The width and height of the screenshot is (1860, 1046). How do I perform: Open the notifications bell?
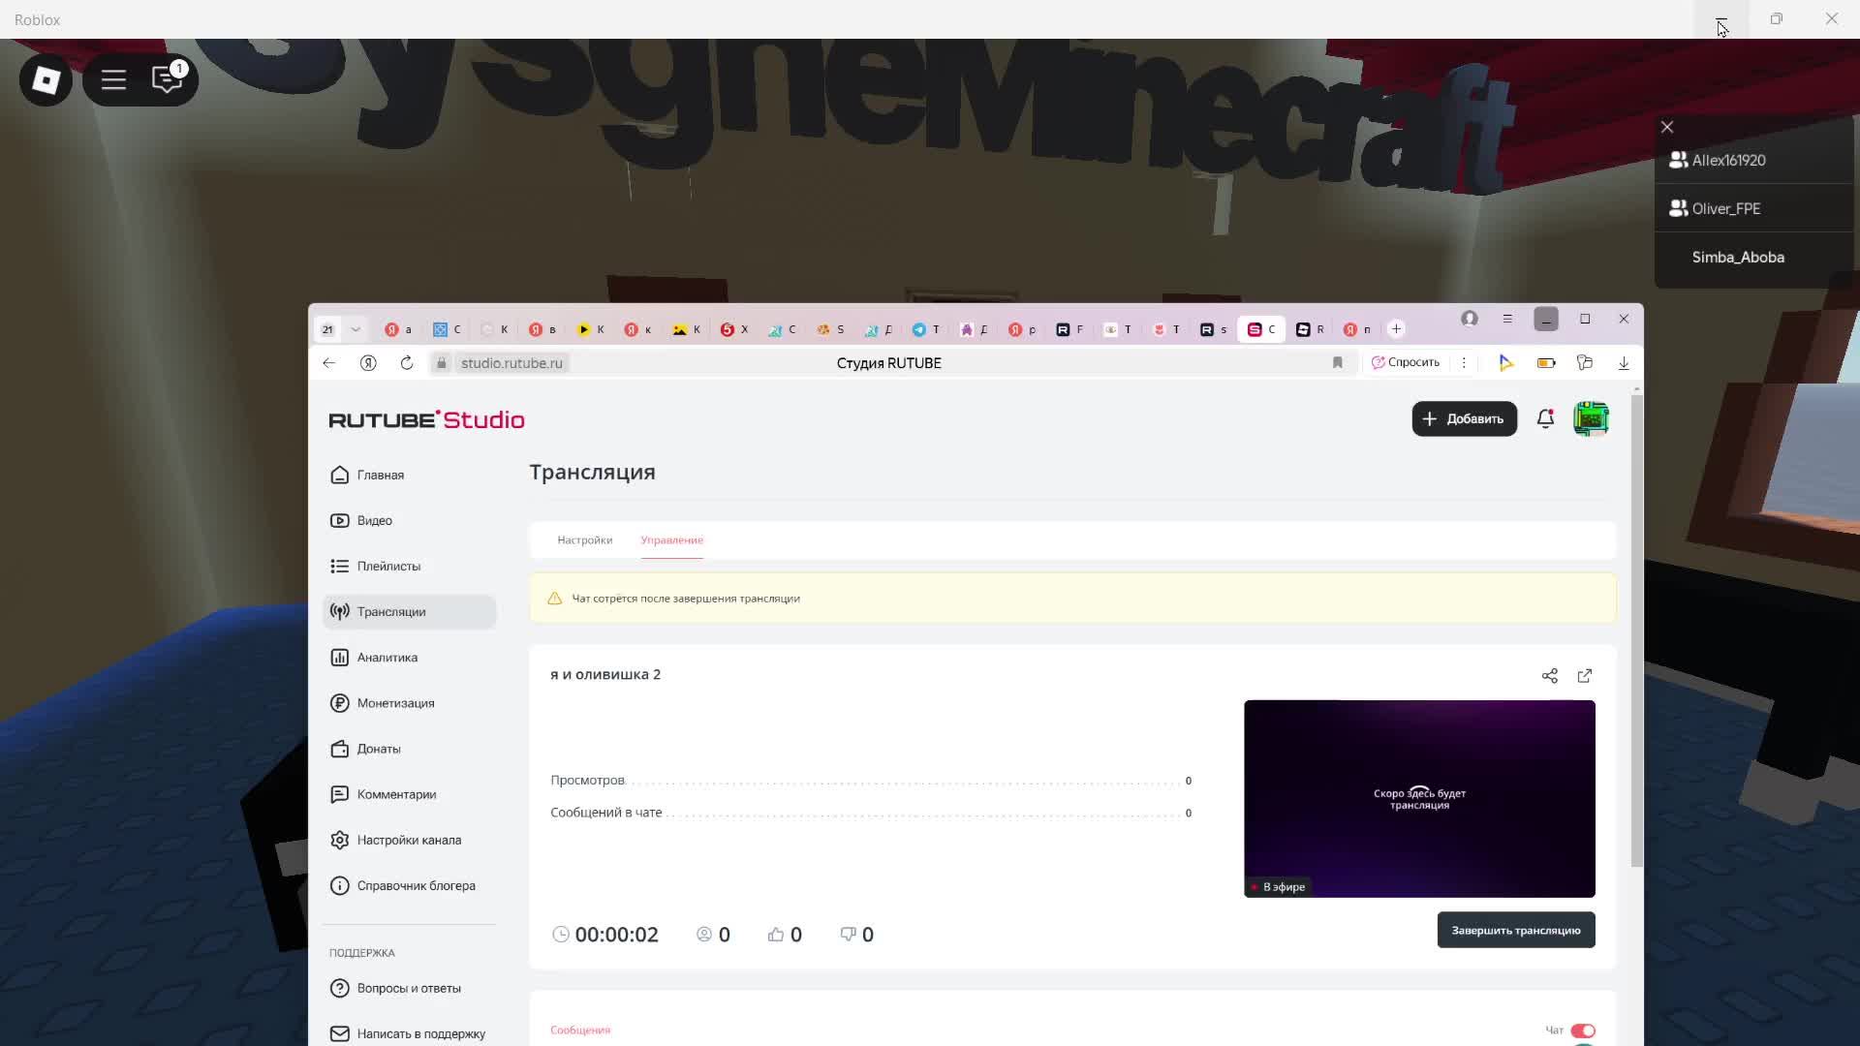pyautogui.click(x=1545, y=418)
